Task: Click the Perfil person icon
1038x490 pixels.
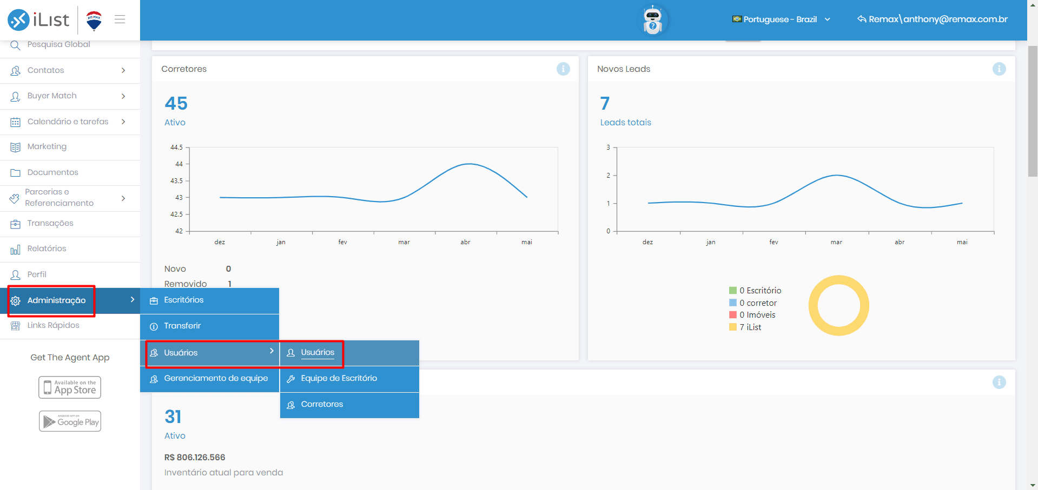Action: [x=15, y=275]
